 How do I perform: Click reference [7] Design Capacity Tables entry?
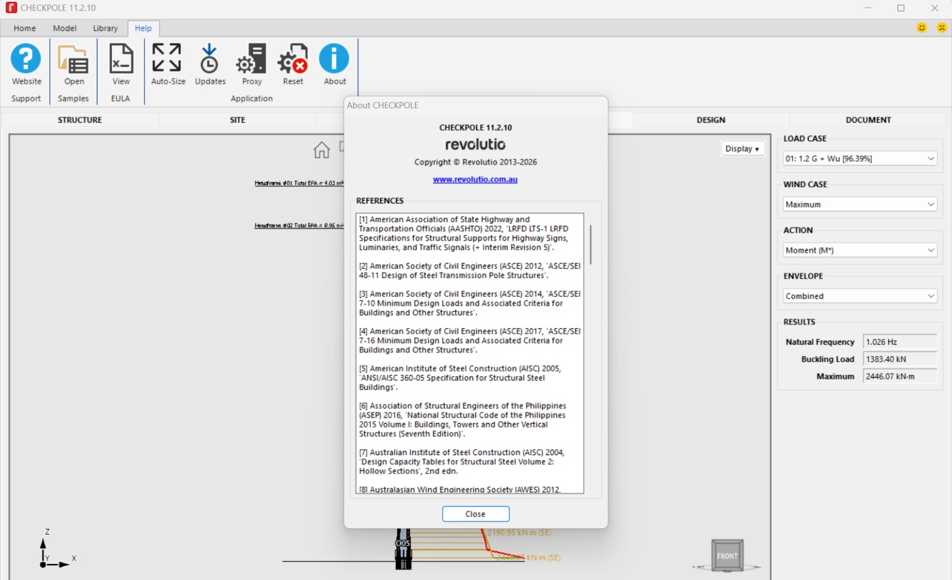click(462, 462)
